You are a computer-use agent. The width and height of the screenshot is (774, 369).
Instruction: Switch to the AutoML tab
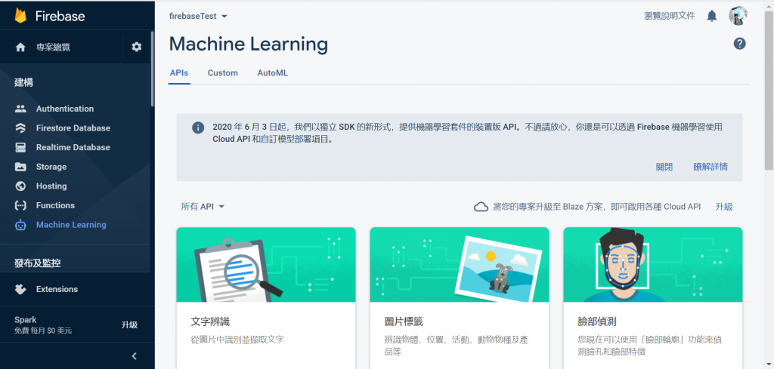272,73
